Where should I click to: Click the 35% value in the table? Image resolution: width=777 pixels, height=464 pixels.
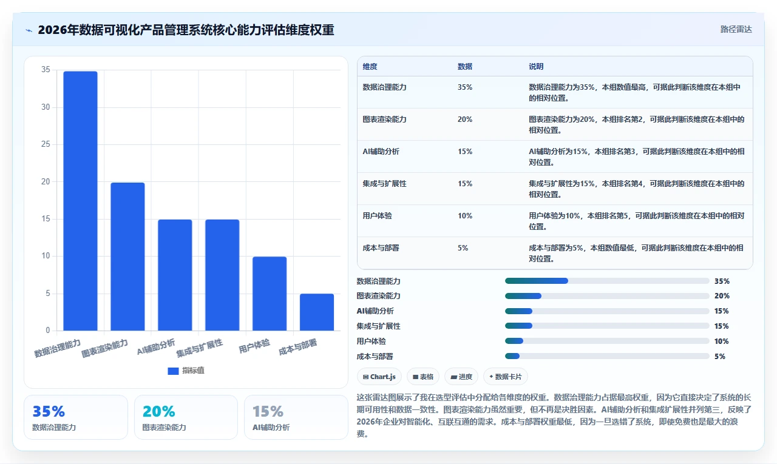(x=465, y=87)
